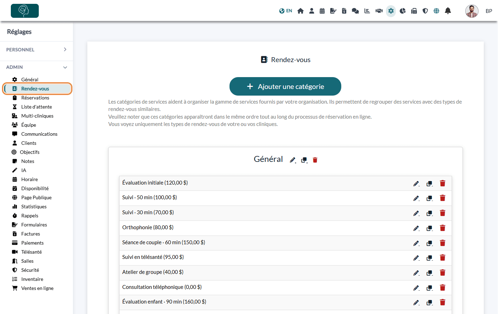This screenshot has width=503, height=314.
Task: Open the notifications bell icon
Action: tap(448, 11)
